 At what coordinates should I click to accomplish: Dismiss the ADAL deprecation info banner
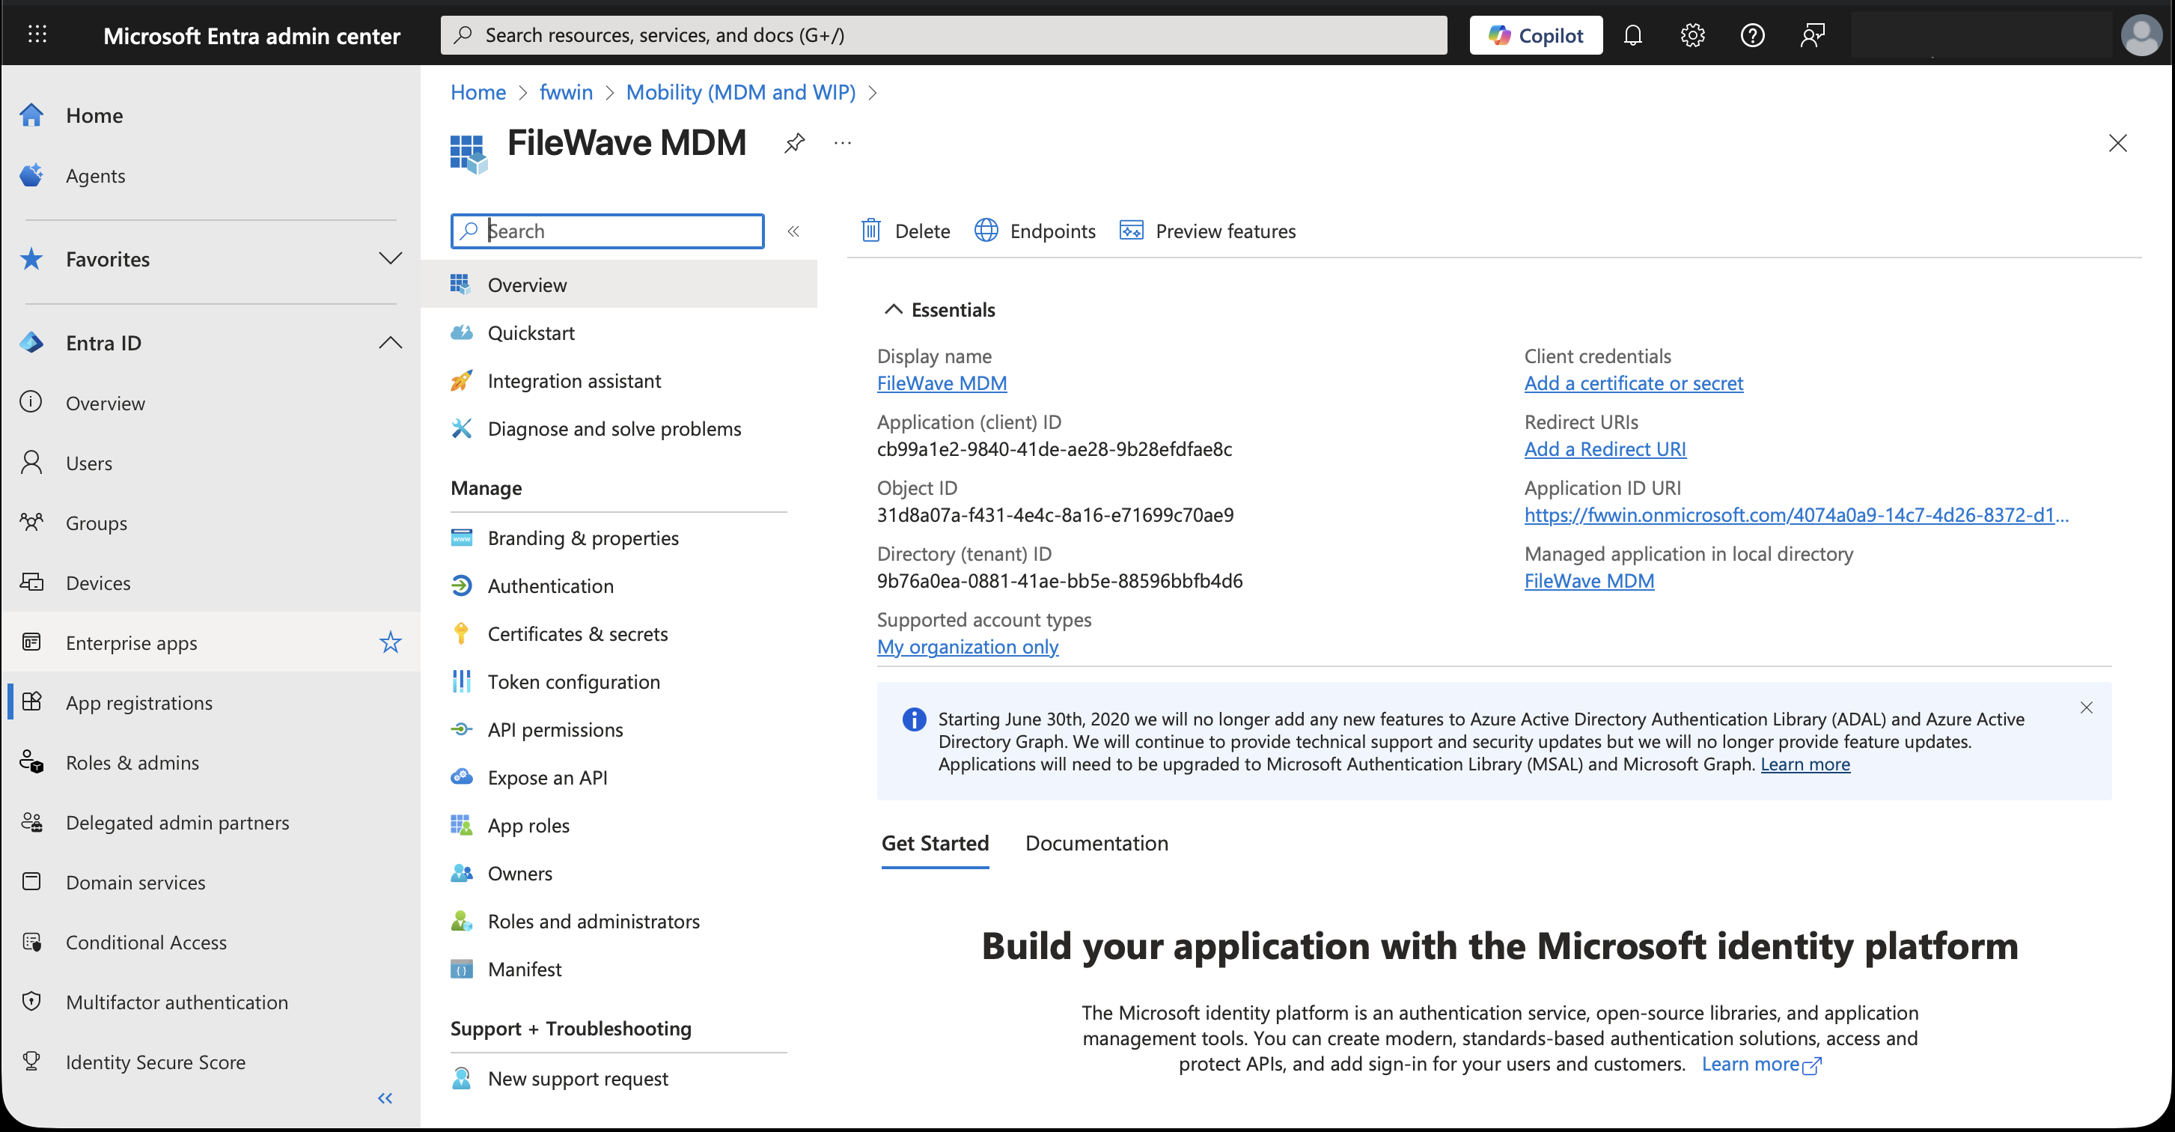click(2085, 708)
